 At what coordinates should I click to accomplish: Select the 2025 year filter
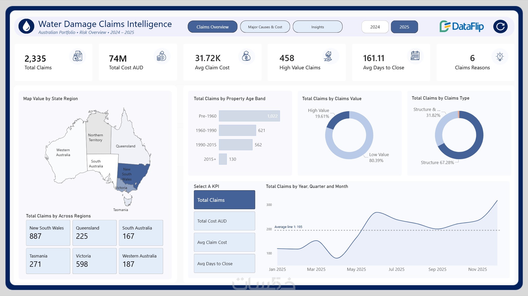[404, 27]
